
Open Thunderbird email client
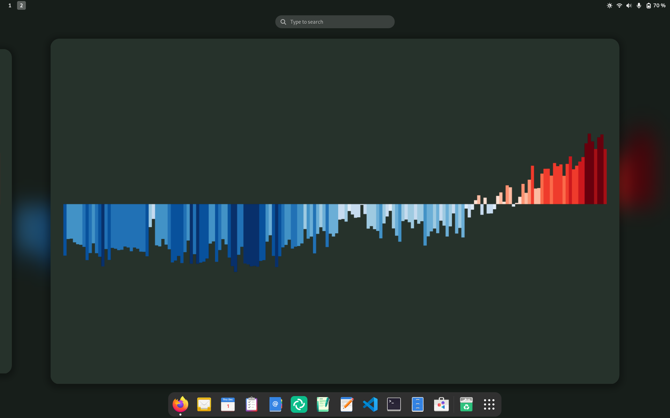coord(203,404)
